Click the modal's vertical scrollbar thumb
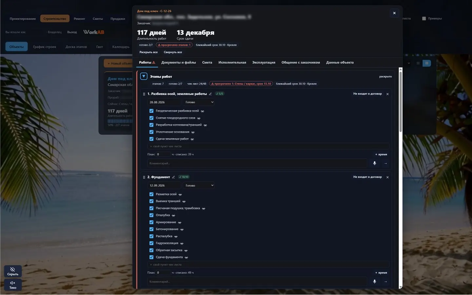Screen dimensions: 472x295 [401, 102]
